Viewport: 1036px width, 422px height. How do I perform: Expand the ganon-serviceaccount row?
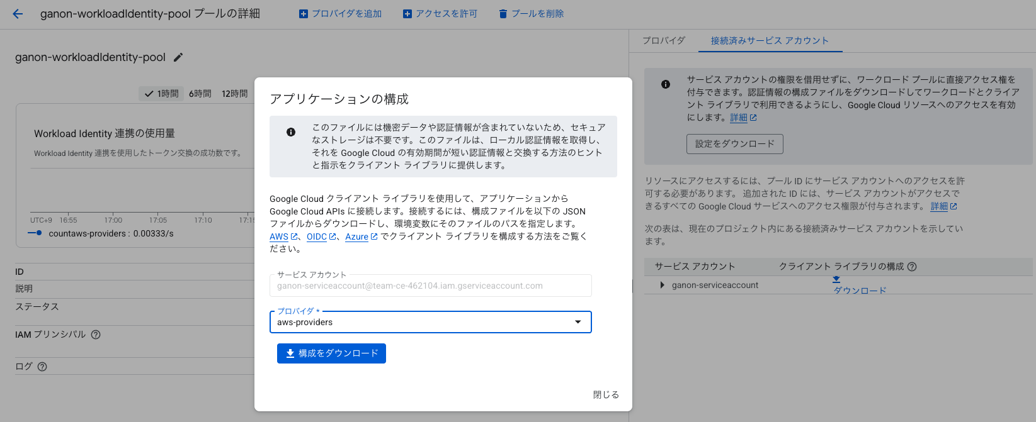click(x=662, y=285)
